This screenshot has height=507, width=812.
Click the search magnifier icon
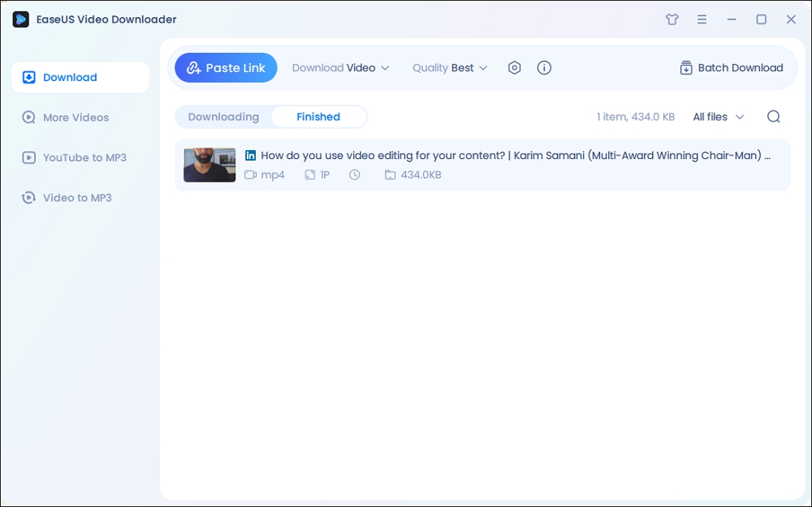coord(773,117)
